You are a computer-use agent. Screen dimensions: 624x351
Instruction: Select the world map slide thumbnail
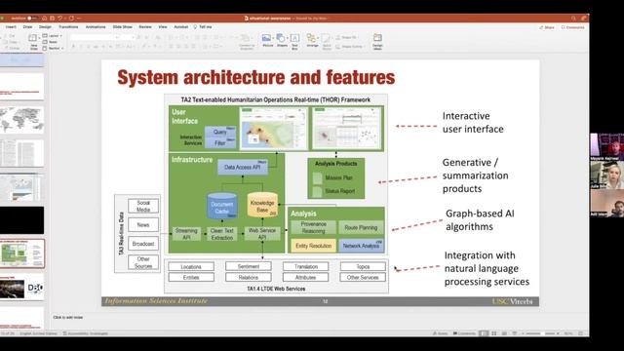click(x=21, y=120)
